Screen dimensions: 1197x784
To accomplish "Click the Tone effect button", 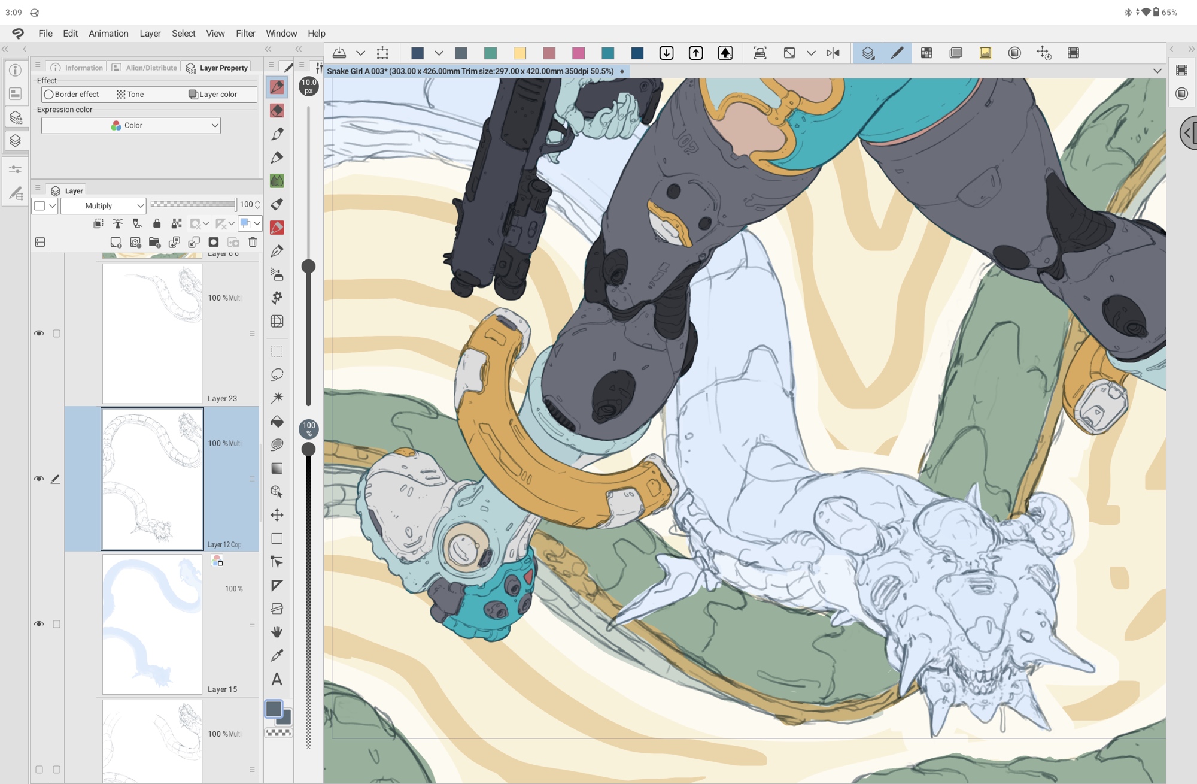I will coord(130,95).
